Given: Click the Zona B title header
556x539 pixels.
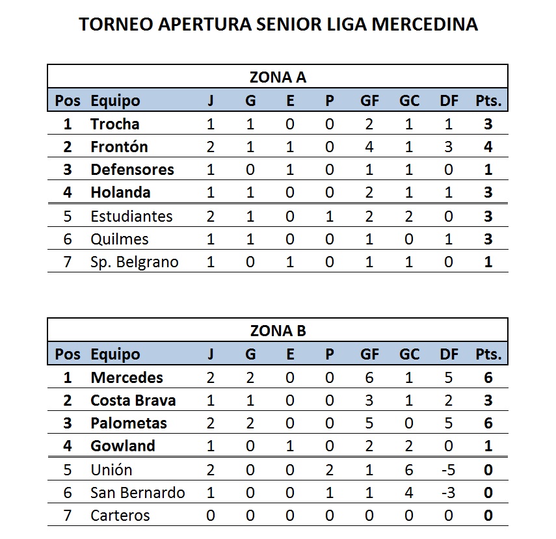Looking at the screenshot, I should [278, 331].
